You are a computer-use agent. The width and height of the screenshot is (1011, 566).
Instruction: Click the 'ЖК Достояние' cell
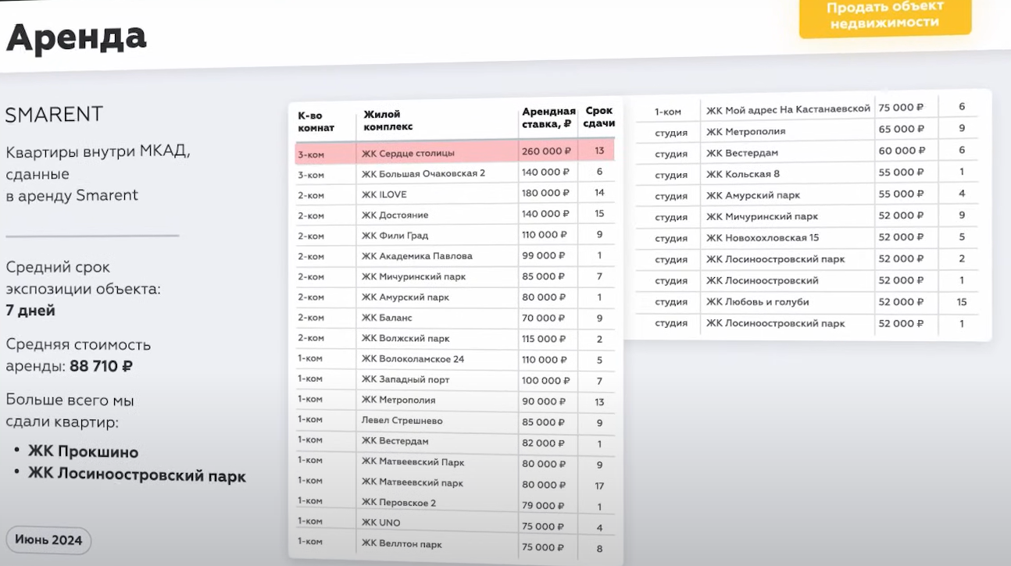[x=395, y=215]
